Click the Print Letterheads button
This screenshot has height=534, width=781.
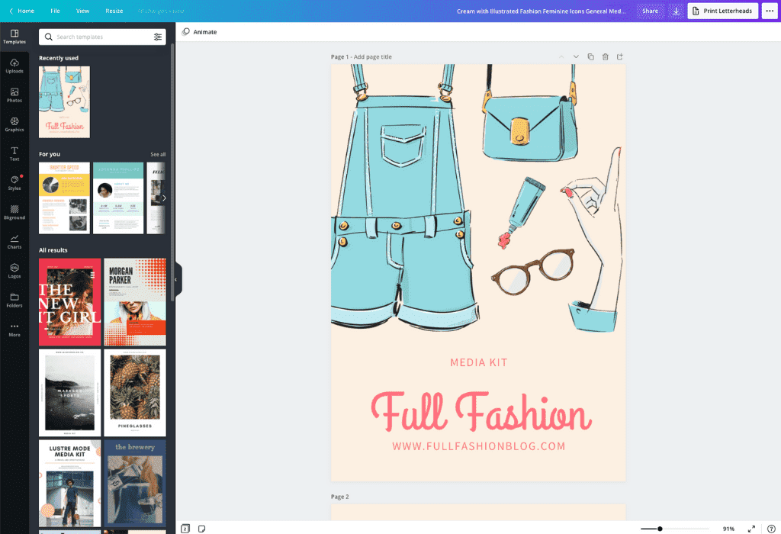(x=722, y=11)
